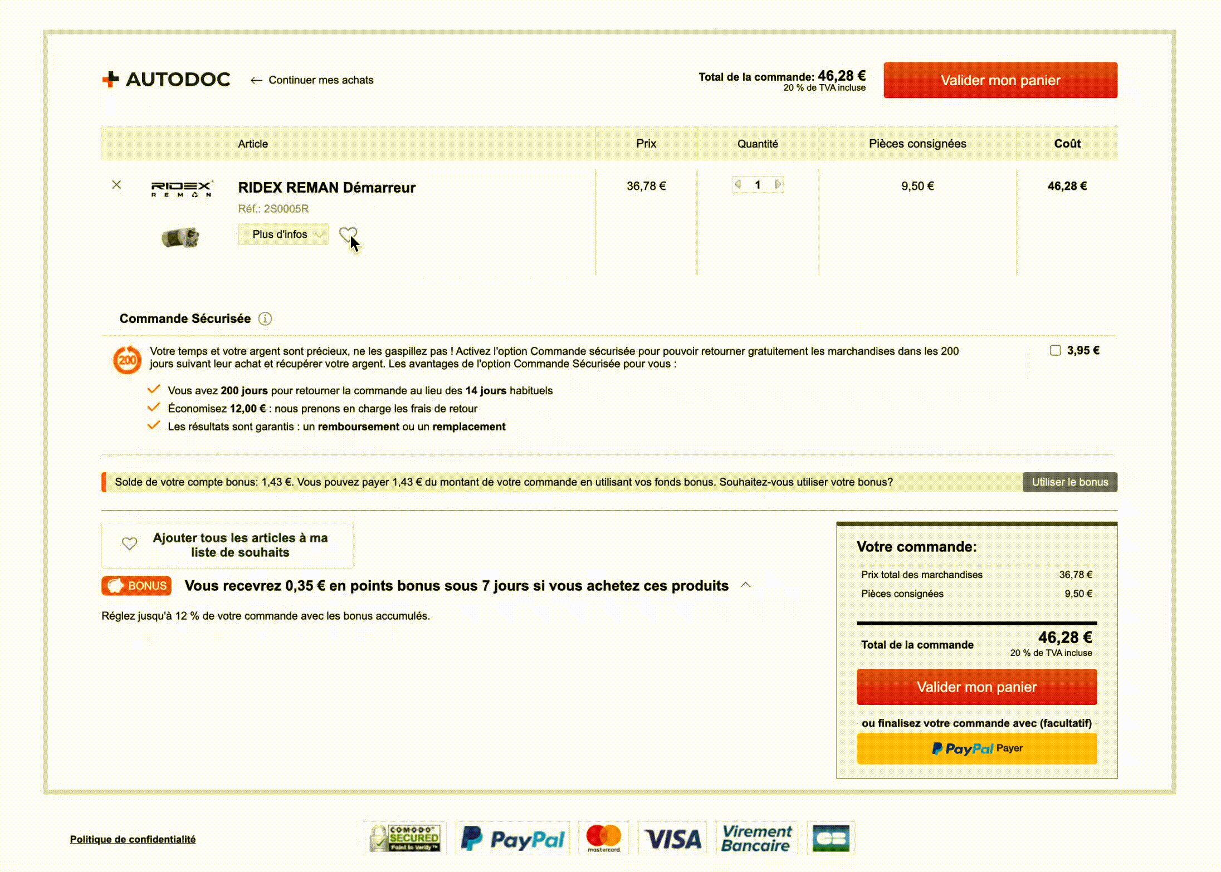Click the heart wishlist icon beside Plus d'infos

point(348,234)
